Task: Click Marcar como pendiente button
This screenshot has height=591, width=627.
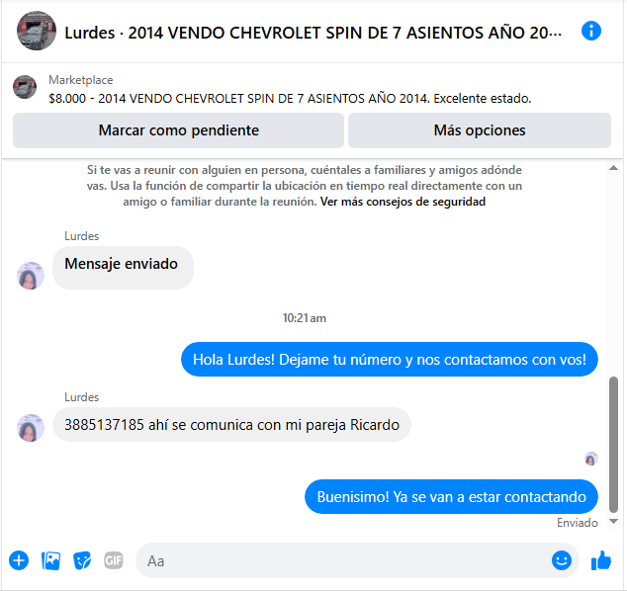Action: point(178,130)
